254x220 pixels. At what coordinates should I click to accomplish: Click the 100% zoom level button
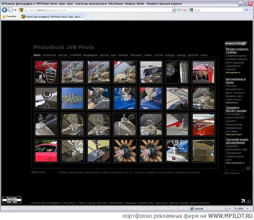tap(239, 208)
